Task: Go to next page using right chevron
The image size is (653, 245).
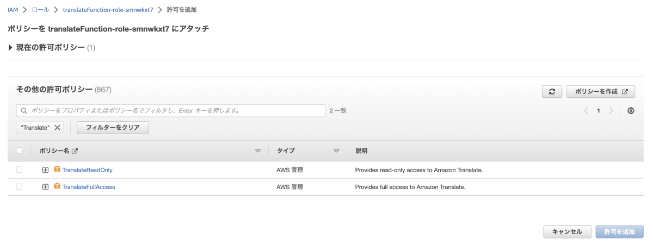Action: [x=611, y=111]
